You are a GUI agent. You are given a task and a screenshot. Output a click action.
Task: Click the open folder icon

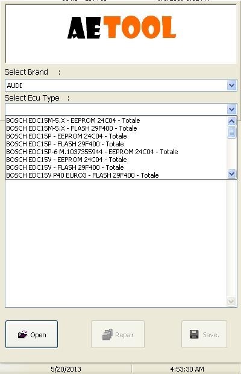point(22,334)
